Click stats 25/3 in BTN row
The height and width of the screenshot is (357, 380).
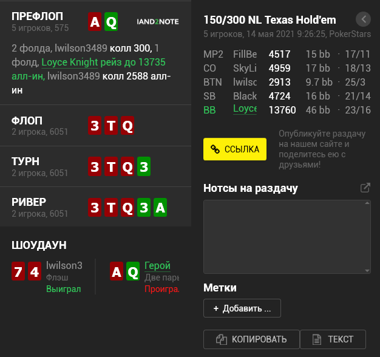tap(355, 82)
